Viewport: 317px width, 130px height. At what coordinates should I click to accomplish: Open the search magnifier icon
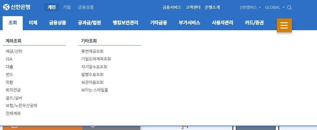click(x=289, y=7)
